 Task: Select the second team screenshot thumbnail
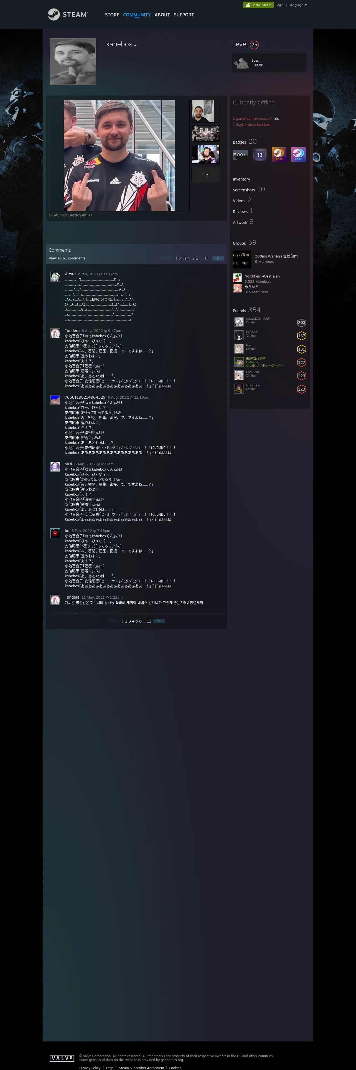(x=205, y=133)
